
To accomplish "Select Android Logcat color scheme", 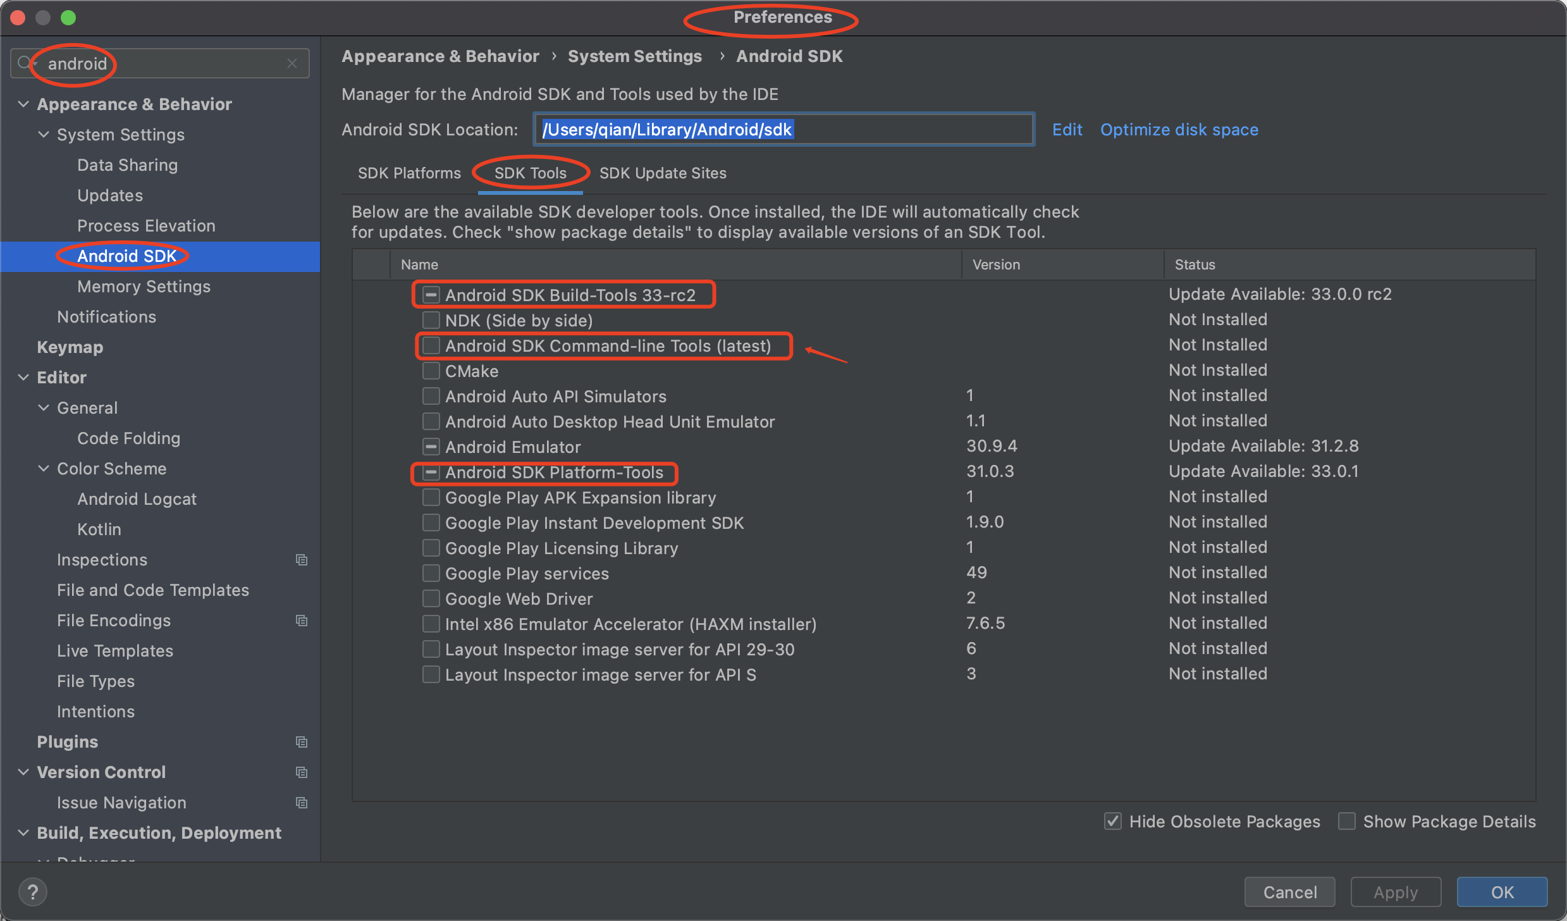I will pyautogui.click(x=137, y=499).
